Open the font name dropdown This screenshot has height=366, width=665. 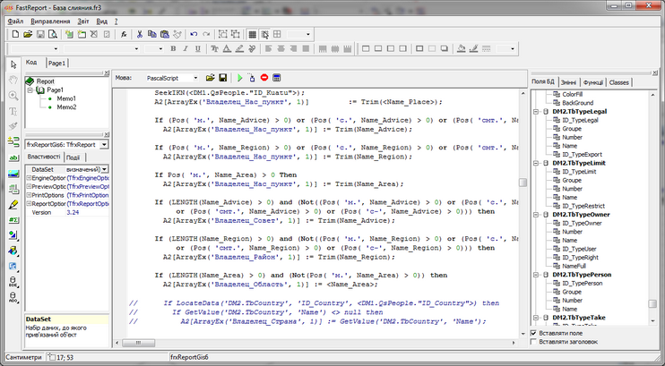point(136,49)
